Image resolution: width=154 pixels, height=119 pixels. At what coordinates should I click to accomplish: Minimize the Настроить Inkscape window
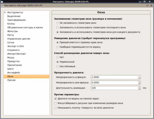click(140, 2)
